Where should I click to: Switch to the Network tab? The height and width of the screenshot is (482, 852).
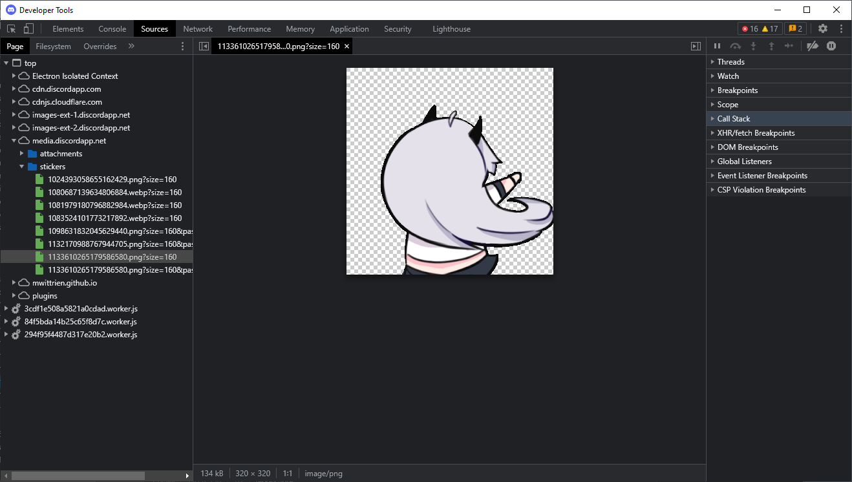[x=198, y=29]
